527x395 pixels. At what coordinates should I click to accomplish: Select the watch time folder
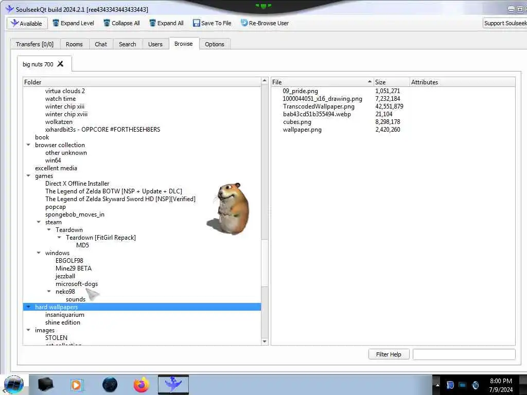pos(61,99)
